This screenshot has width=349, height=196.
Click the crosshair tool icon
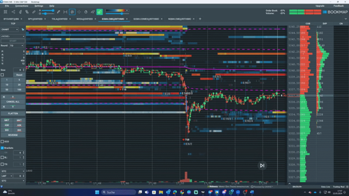click(79, 12)
